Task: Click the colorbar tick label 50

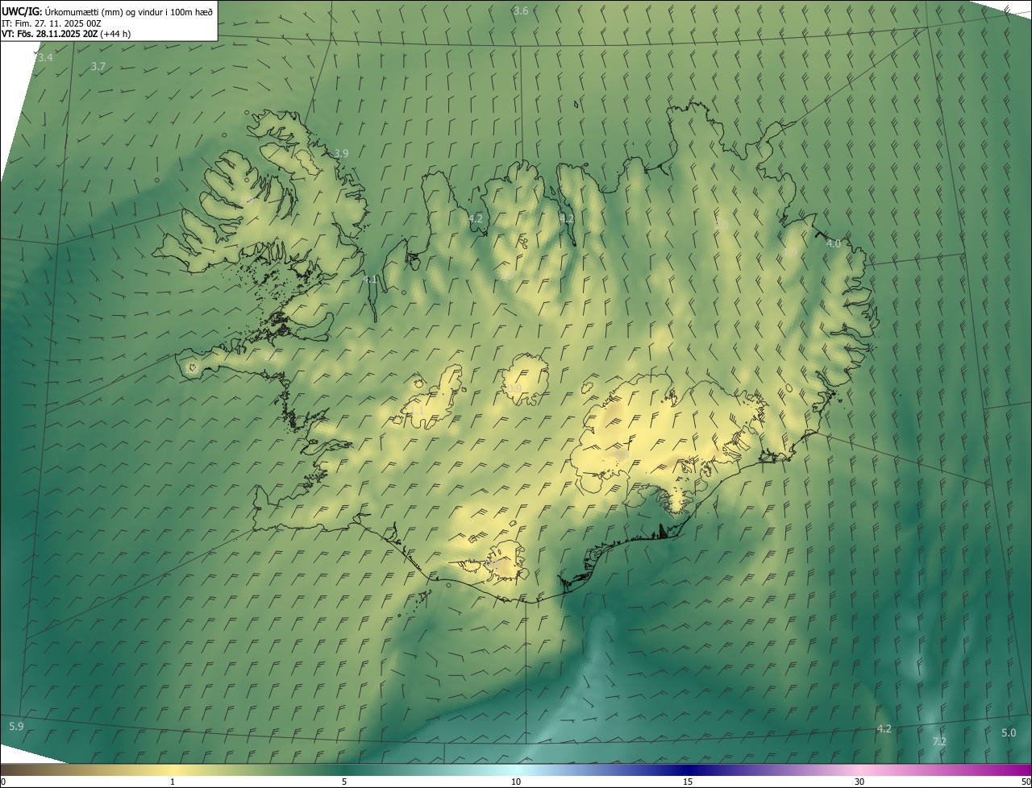Action: tap(1026, 782)
